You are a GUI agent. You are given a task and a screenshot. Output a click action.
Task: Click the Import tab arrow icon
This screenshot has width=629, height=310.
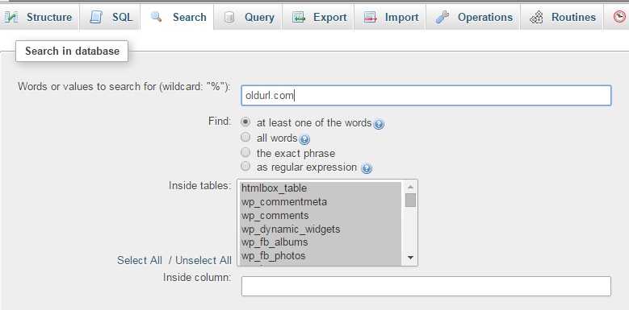tap(371, 17)
